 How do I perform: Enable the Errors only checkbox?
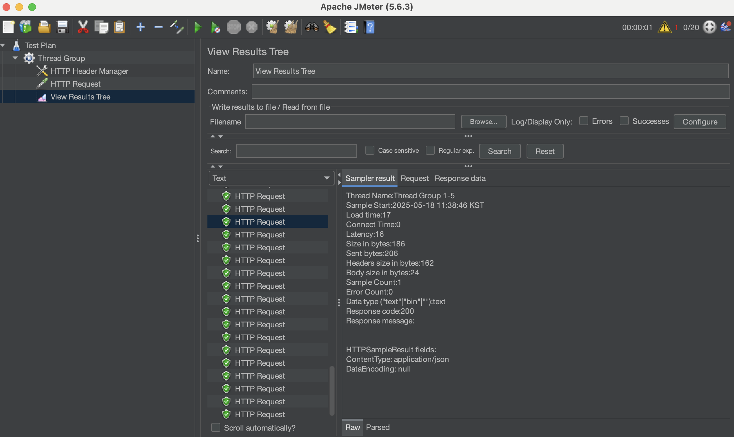coord(583,121)
